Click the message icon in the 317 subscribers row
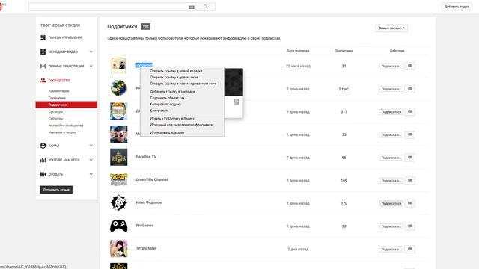The height and width of the screenshot is (269, 479). 409,111
